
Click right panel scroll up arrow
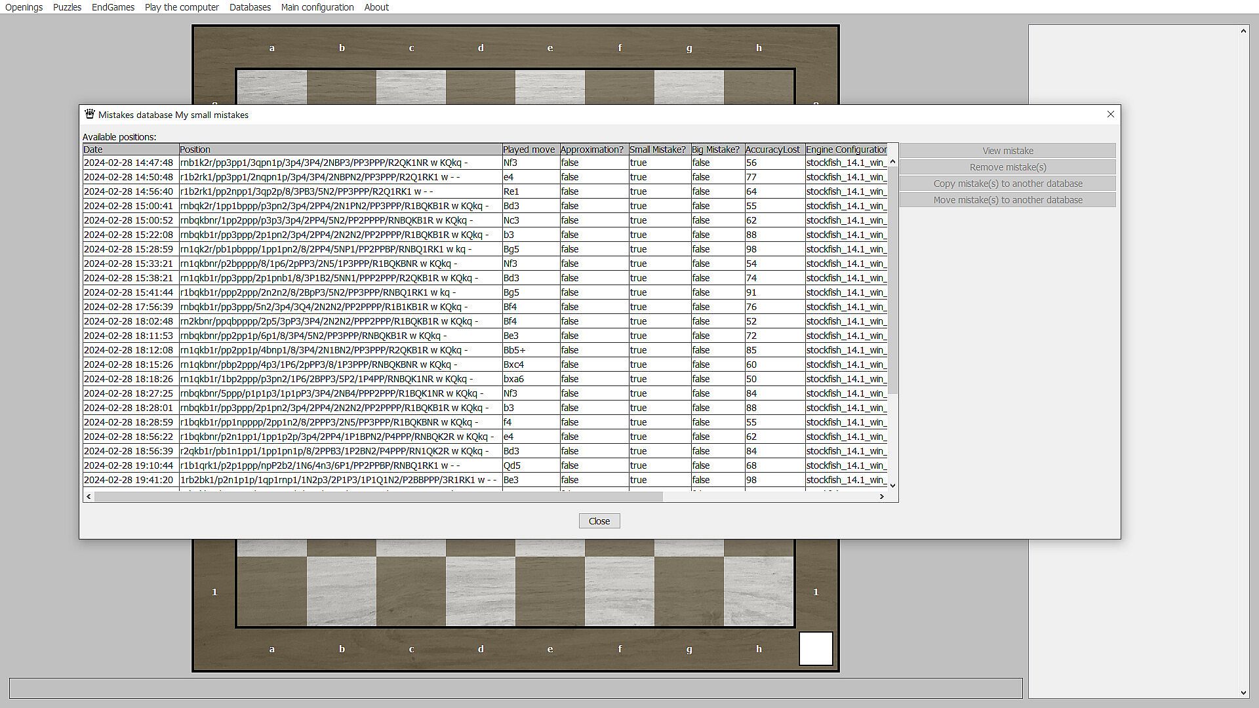pyautogui.click(x=1243, y=31)
